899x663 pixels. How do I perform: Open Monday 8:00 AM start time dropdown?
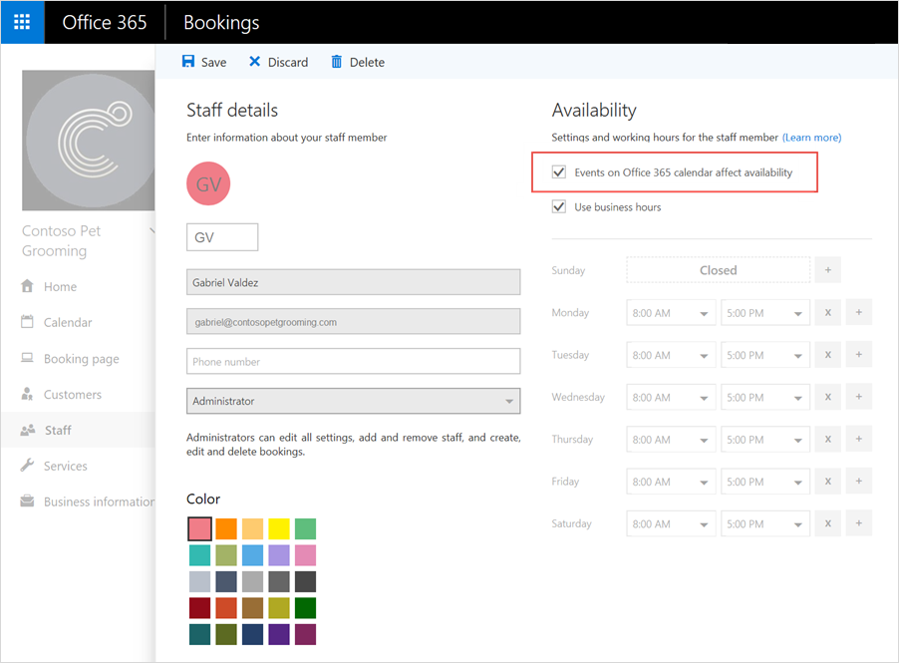click(670, 313)
